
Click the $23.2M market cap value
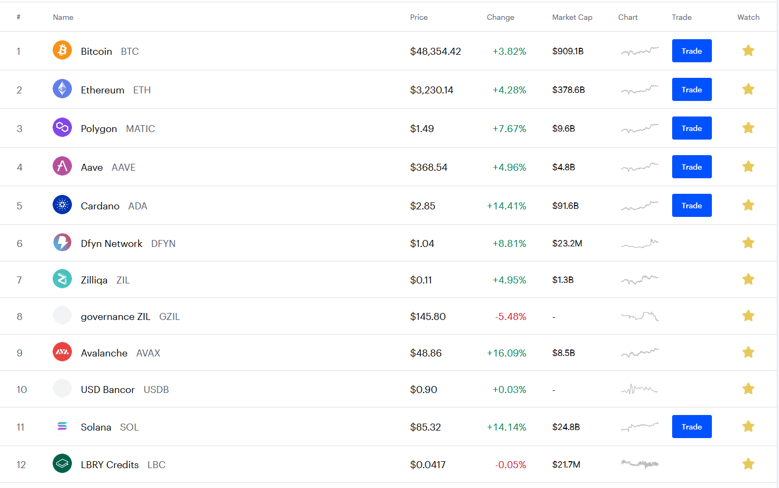point(567,244)
